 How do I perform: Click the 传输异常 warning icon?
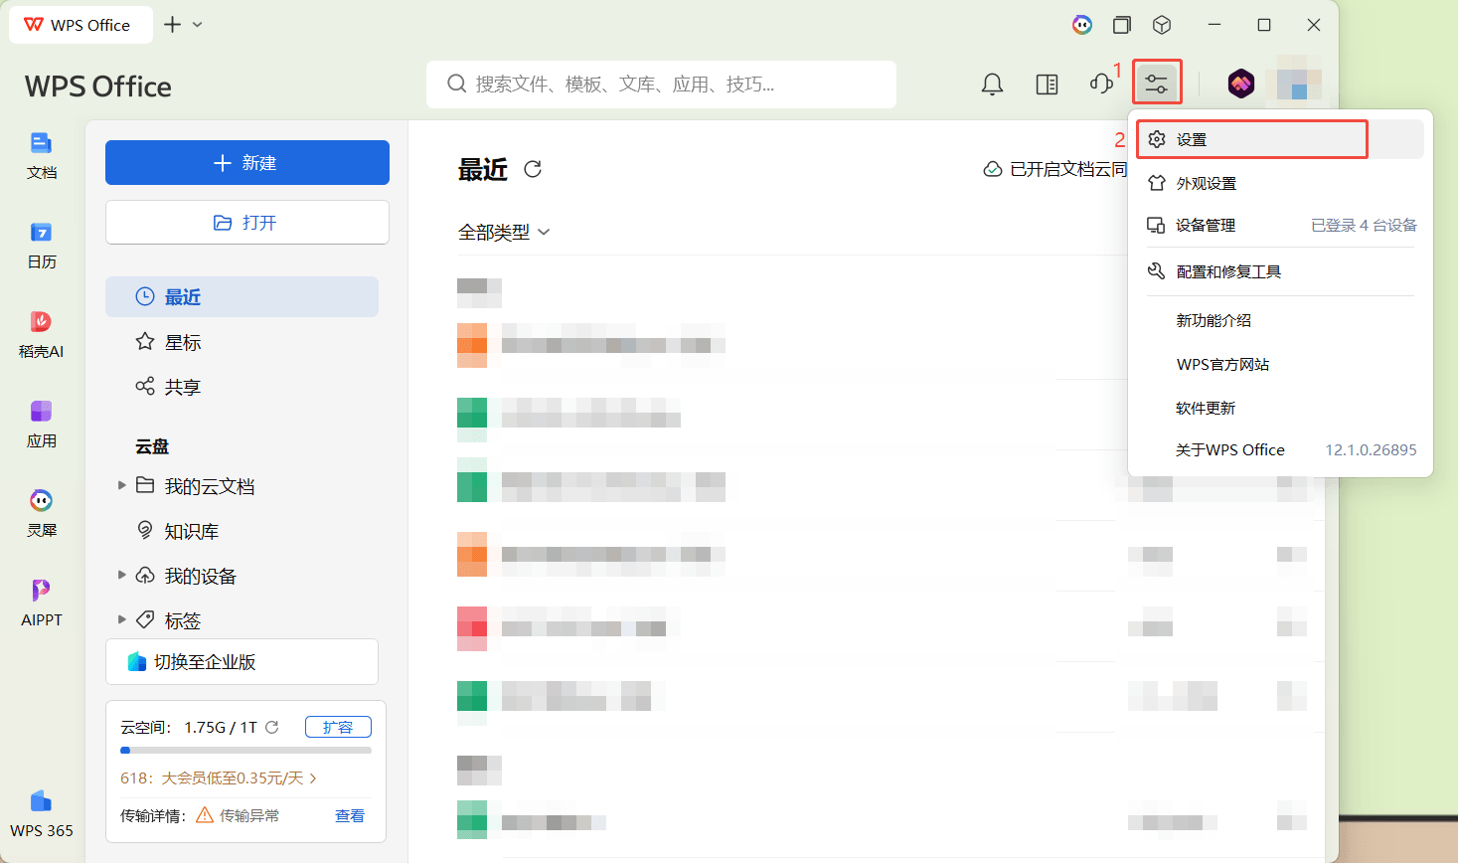[x=205, y=815]
